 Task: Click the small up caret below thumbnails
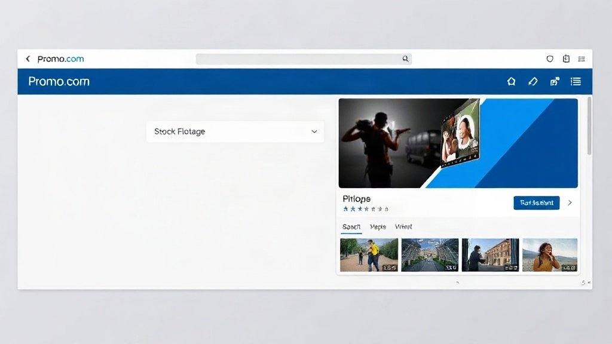[x=457, y=282]
